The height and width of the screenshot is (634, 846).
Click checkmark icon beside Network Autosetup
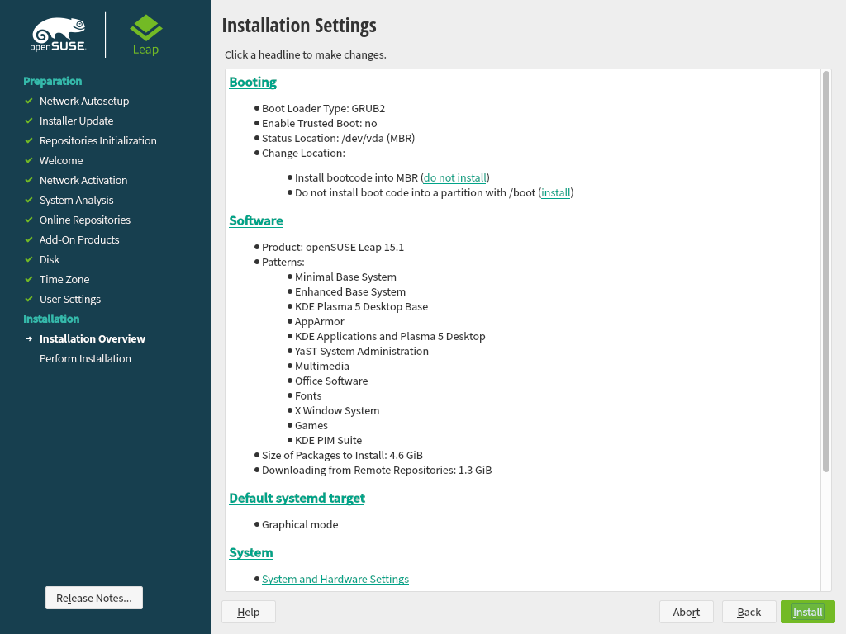29,101
